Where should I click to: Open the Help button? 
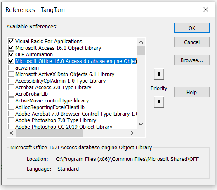click(192, 92)
